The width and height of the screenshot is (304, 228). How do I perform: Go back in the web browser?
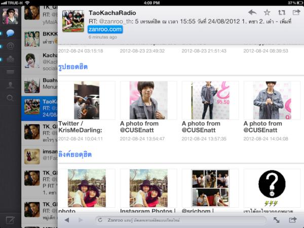coord(67,220)
